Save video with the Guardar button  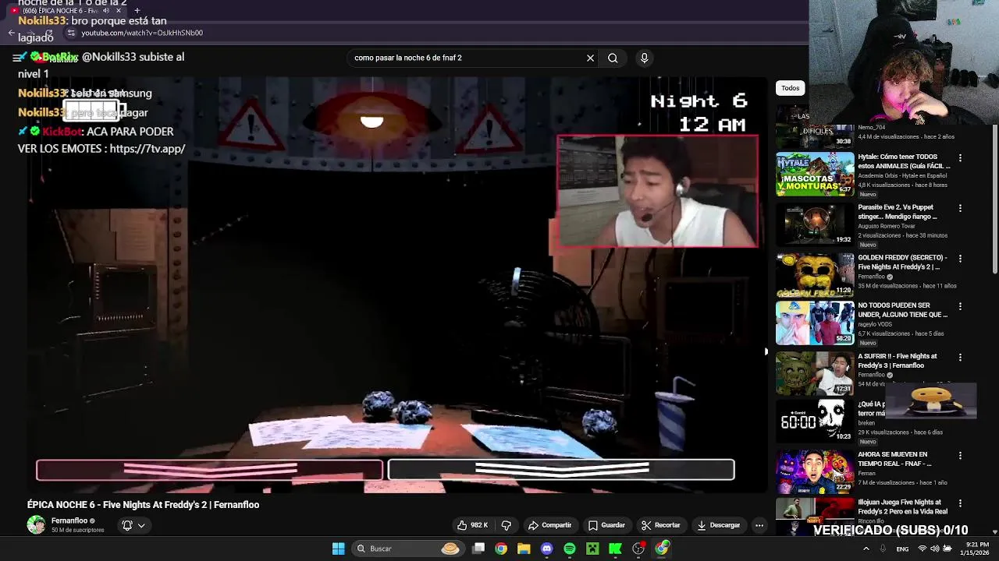pyautogui.click(x=606, y=525)
